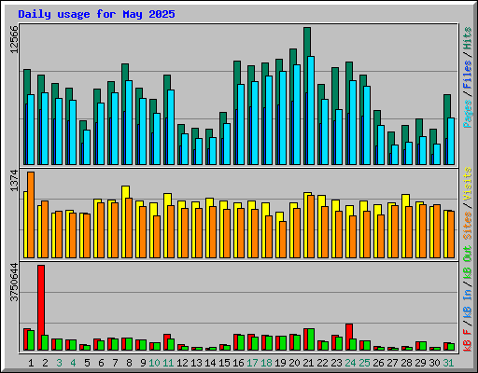478x373 pixels.
Task: Click day 9 on the x-axis
Action: pyautogui.click(x=143, y=363)
